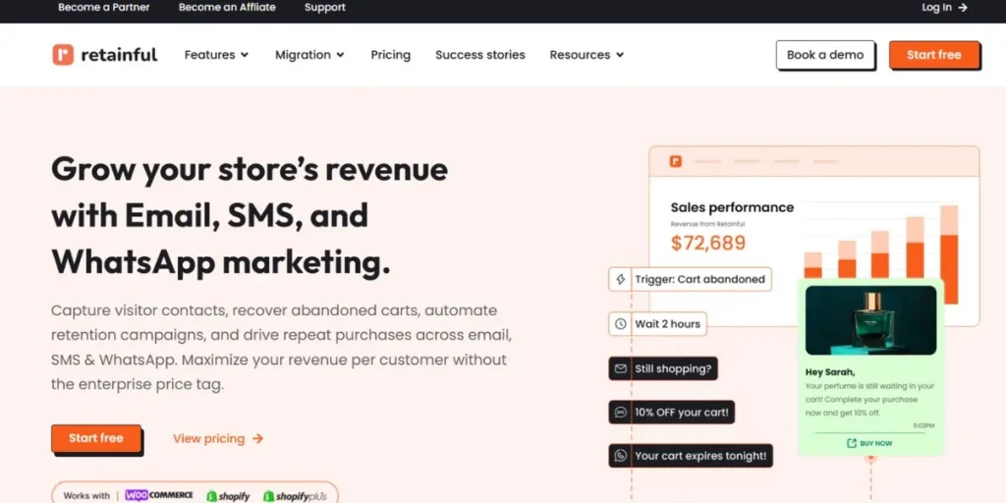Click the WooCommerce logo
The image size is (1006, 503).
click(159, 495)
